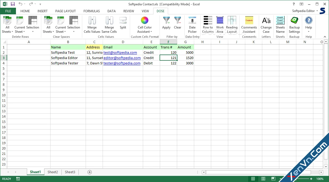
Task: Click the Filter by Apply icon
Action: point(166,20)
